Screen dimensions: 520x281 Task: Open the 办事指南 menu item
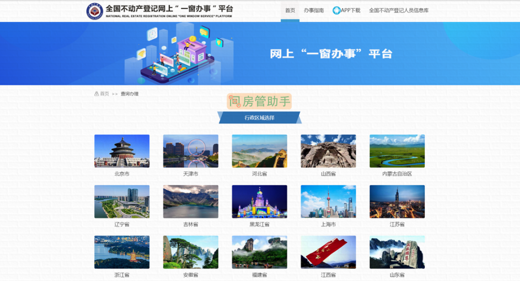pos(313,11)
